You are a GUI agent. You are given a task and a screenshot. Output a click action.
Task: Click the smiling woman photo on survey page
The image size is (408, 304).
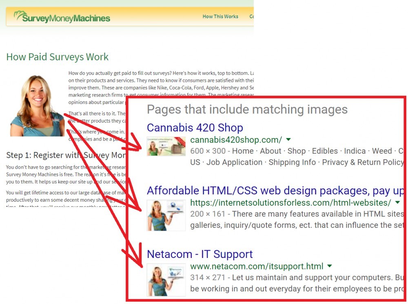[x=37, y=106]
